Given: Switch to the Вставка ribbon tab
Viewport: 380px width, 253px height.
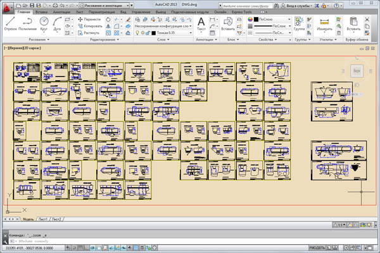Looking at the screenshot, I should pos(42,12).
